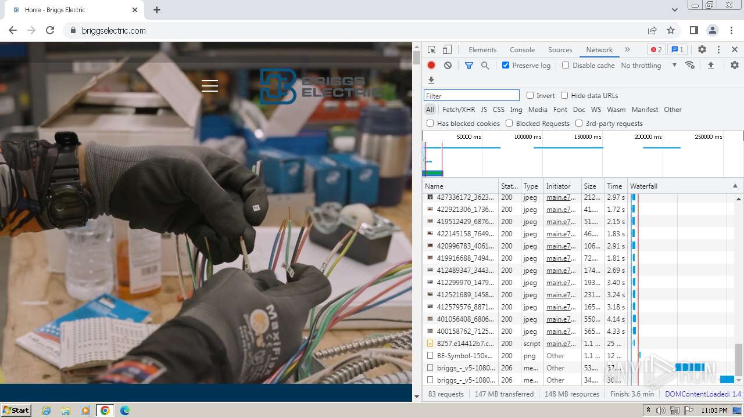The width and height of the screenshot is (744, 418).
Task: Check Has blocked cookies checkbox
Action: tap(430, 123)
